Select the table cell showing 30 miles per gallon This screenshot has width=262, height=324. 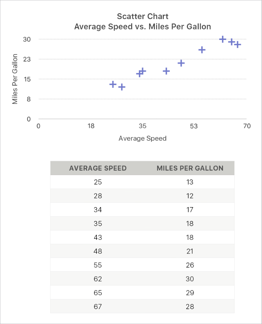tap(190, 279)
